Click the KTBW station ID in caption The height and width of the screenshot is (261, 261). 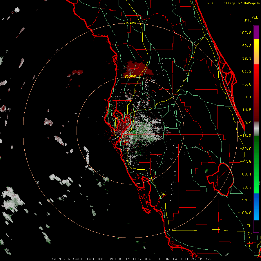[164, 259]
